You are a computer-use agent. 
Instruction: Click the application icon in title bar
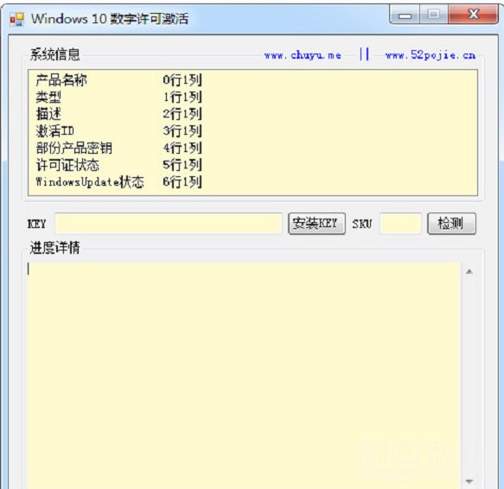16,19
